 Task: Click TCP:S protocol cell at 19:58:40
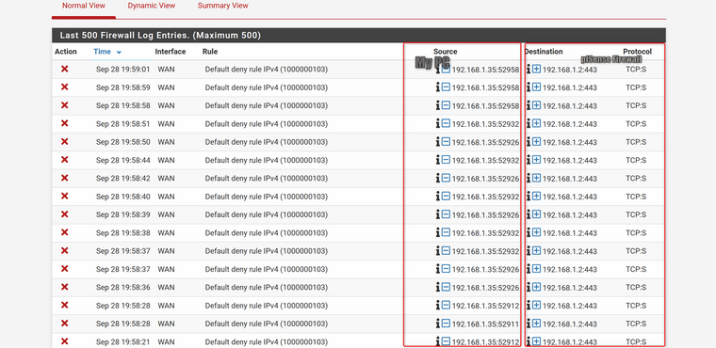point(636,197)
